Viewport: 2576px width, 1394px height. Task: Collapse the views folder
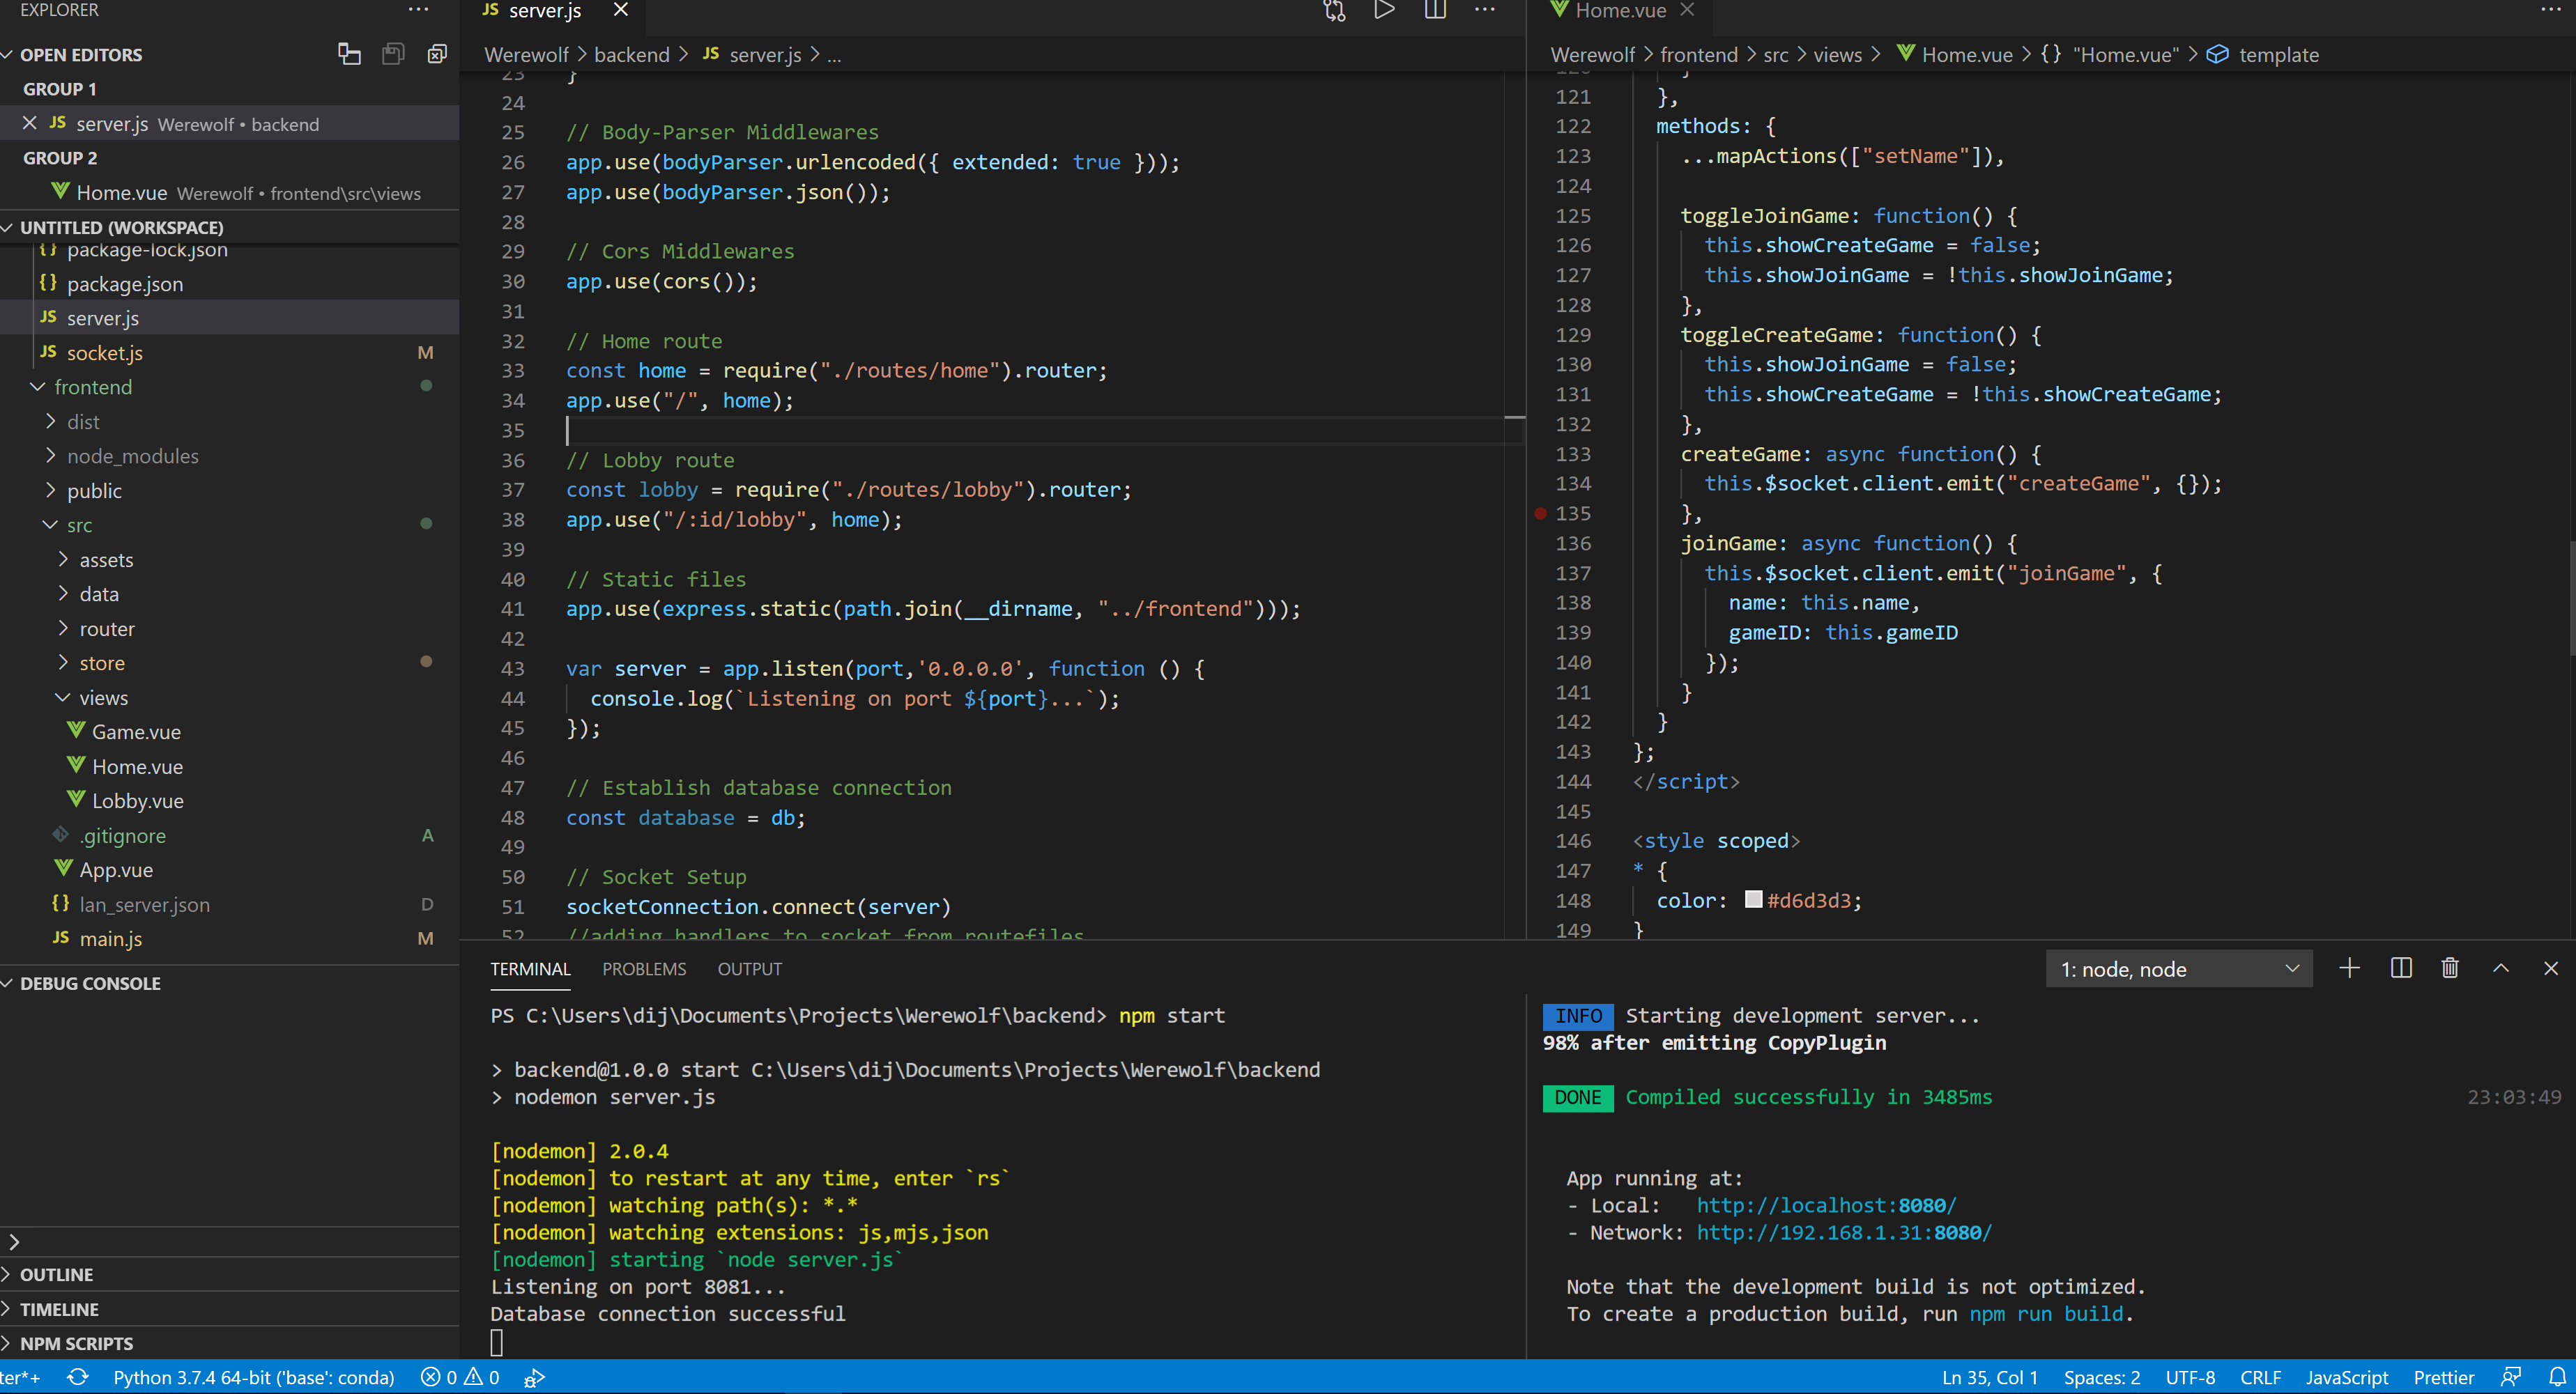pyautogui.click(x=103, y=697)
